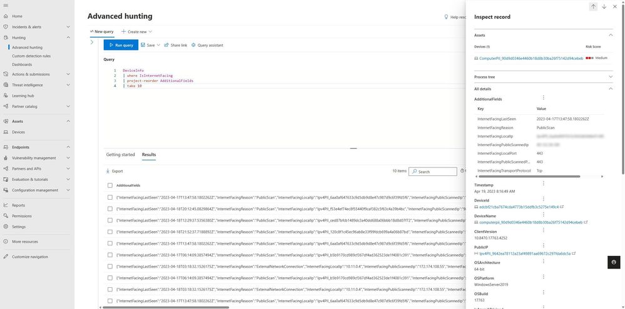Open the DeviceId edcbf21cba link
Image resolution: width=625 pixels, height=309 pixels.
(519, 207)
